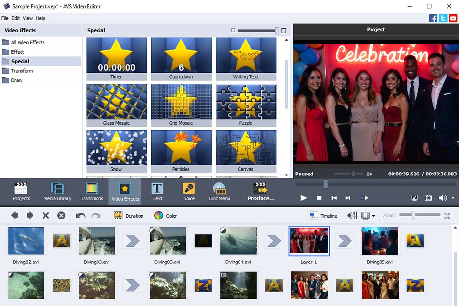Screen dimensions: 459x306
Task: Click the Duration button
Action: tap(129, 216)
